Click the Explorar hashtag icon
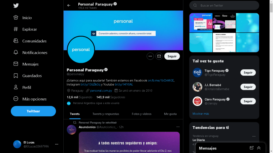 click(16, 29)
